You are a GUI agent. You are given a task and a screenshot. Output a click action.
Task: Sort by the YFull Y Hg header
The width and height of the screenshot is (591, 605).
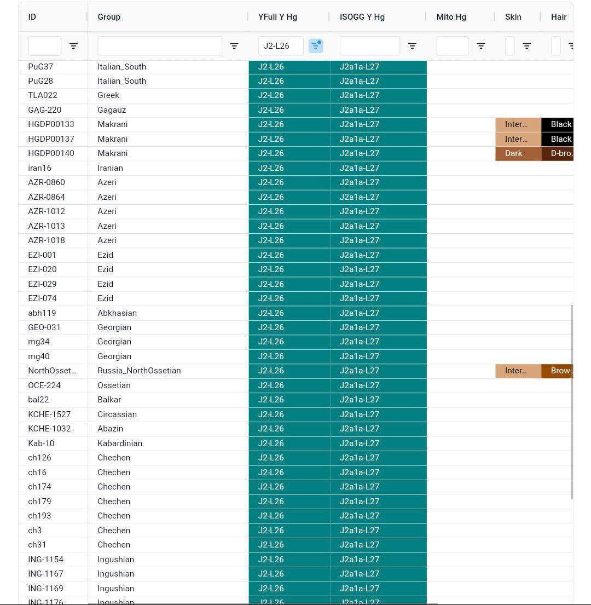[277, 17]
